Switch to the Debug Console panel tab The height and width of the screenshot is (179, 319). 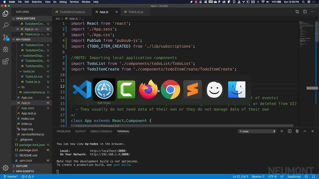tap(101, 131)
